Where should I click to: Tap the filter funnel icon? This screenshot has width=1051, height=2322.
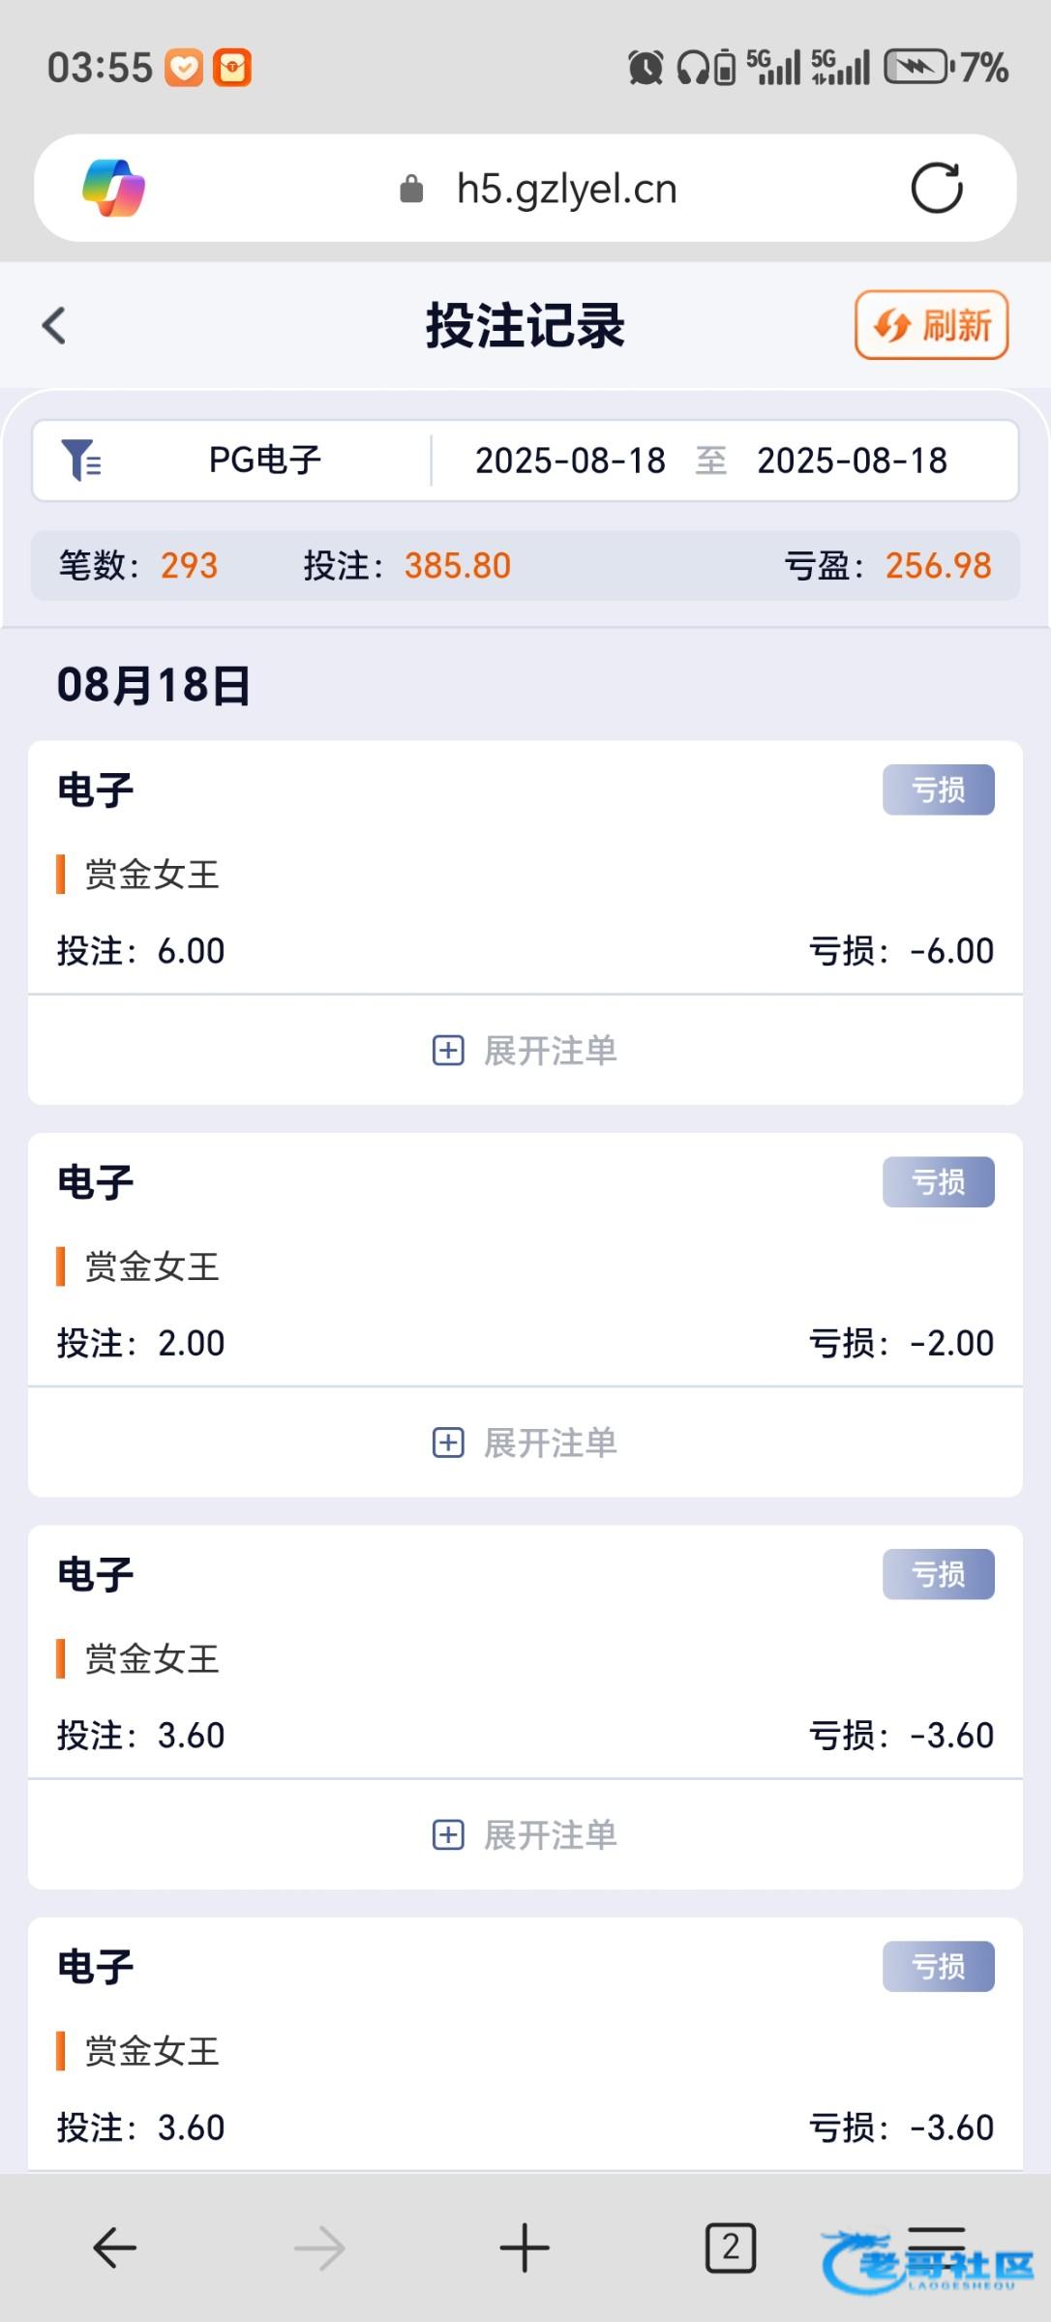(x=80, y=460)
